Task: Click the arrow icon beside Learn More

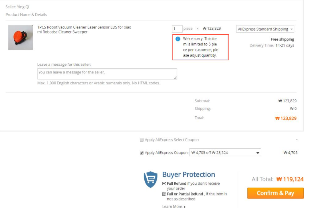Action: 185,207
